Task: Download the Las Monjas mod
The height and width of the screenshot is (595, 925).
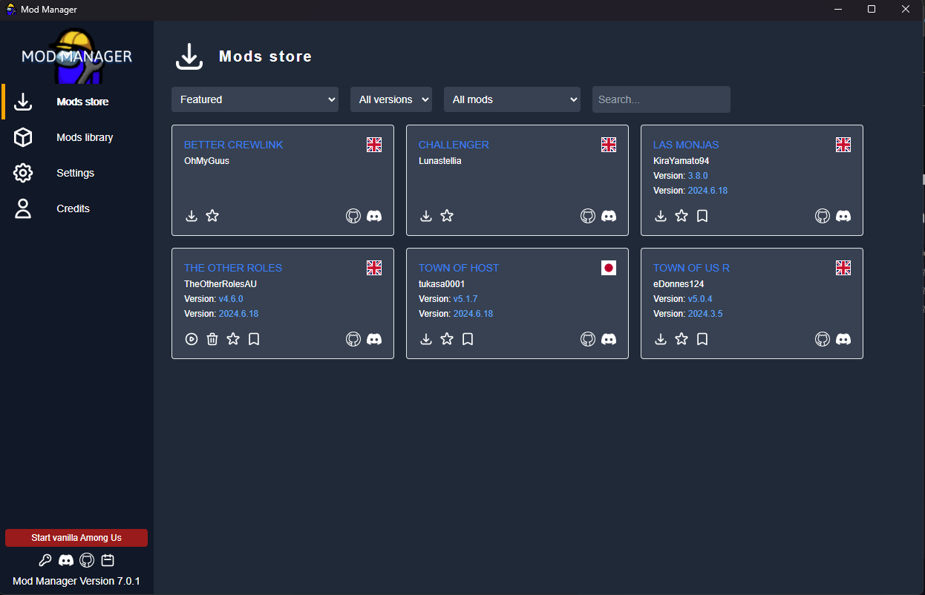Action: 661,216
